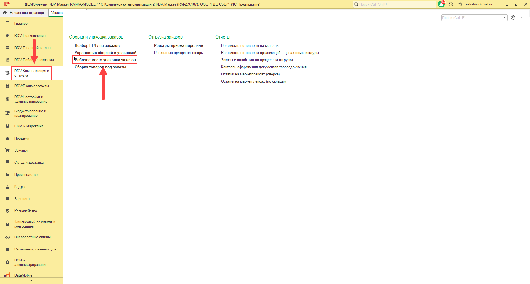
Task: Click the RDV:Взаиморасчеты calculator icon
Action: point(7,86)
